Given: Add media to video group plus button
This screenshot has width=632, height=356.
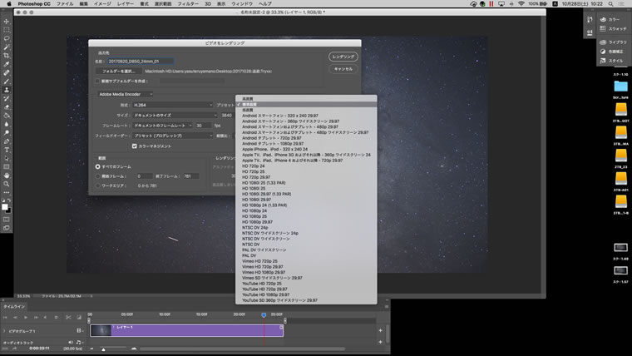Looking at the screenshot, I should (381, 330).
